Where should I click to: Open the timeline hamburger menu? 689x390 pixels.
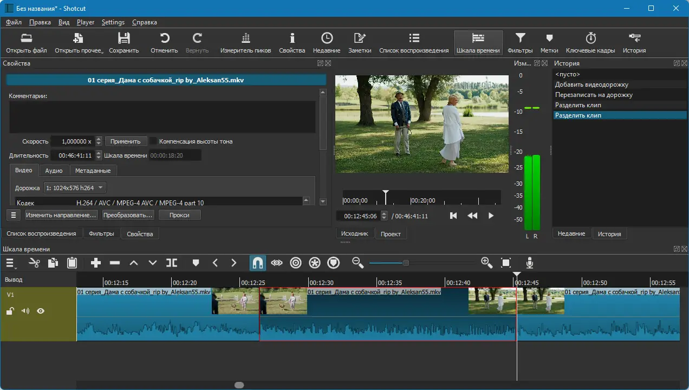[x=10, y=263]
